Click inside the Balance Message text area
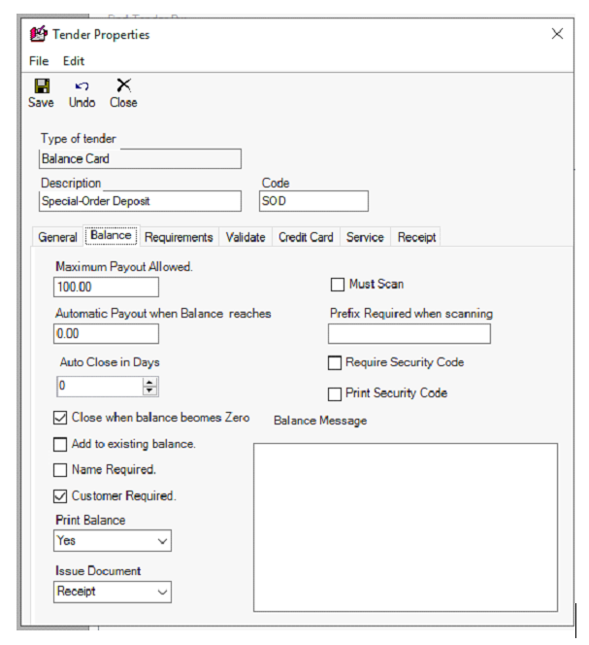Screen dimensions: 589x645 pos(406,527)
